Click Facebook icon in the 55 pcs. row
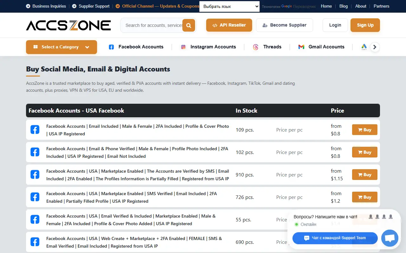This screenshot has width=406, height=253. click(x=35, y=219)
